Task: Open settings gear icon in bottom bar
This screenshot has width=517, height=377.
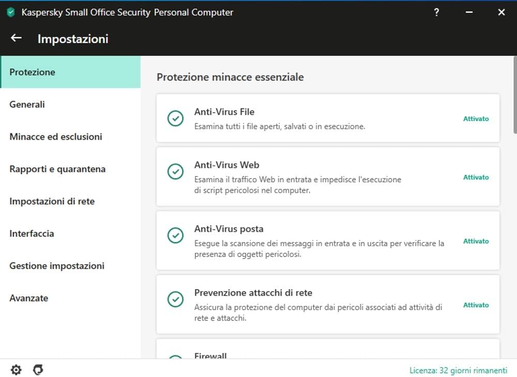Action: coord(16,370)
